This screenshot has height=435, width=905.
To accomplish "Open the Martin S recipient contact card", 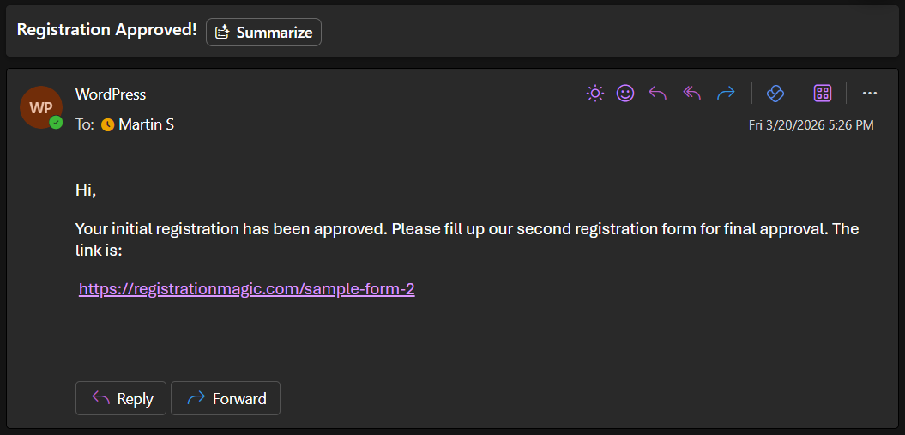I will (146, 125).
